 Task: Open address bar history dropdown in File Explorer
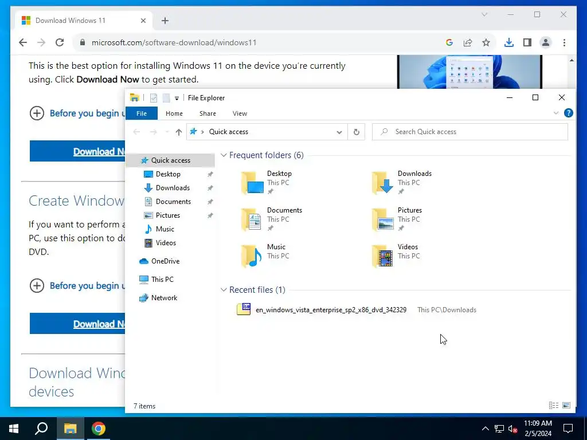coord(339,132)
